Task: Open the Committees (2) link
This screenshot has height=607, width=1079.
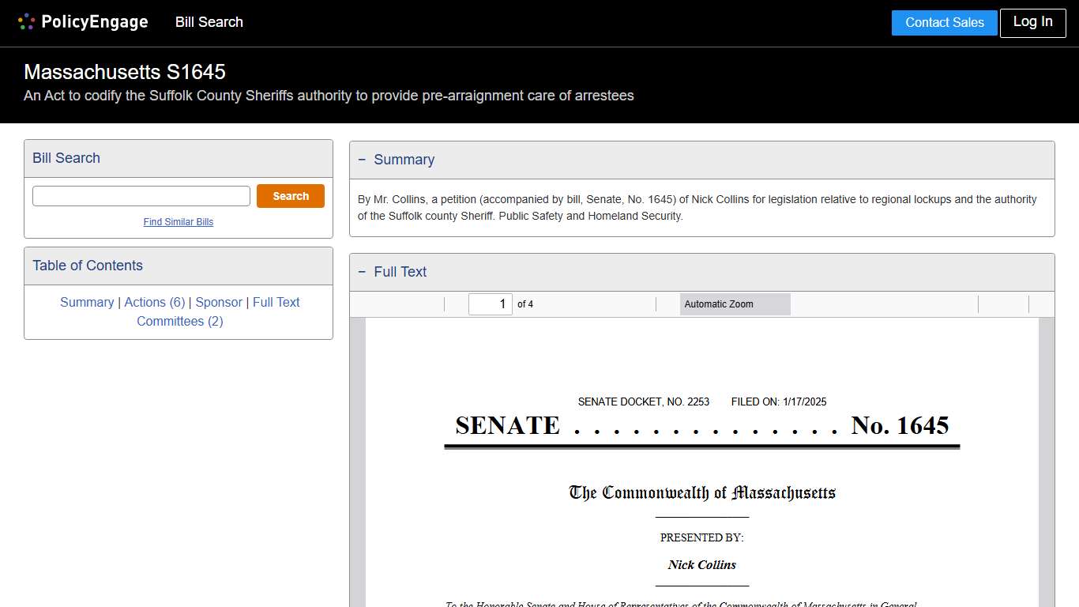Action: pyautogui.click(x=180, y=321)
